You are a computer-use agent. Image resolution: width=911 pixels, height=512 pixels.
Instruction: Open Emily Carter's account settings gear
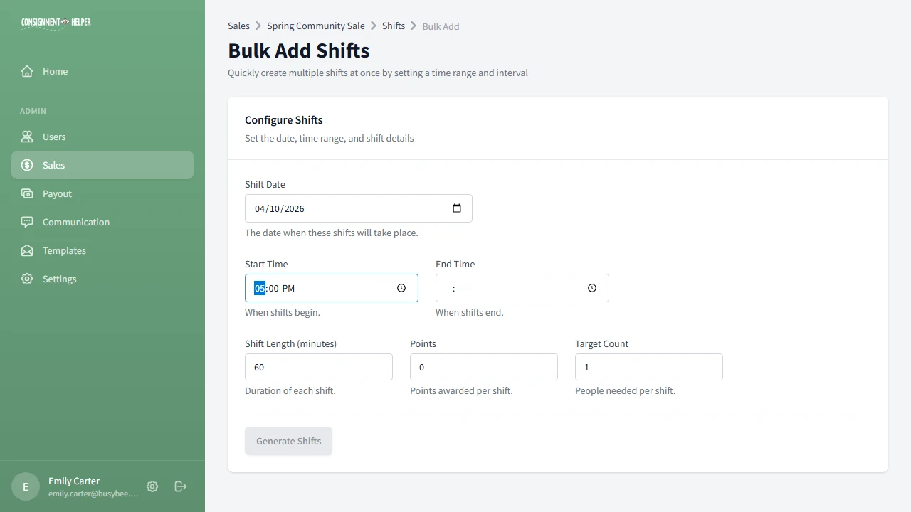152,486
